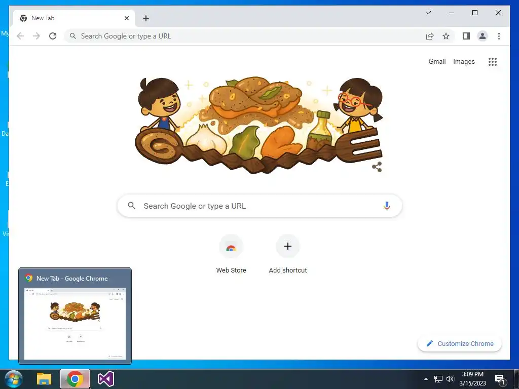The image size is (519, 389).
Task: Maximize the Chrome window
Action: click(x=474, y=13)
